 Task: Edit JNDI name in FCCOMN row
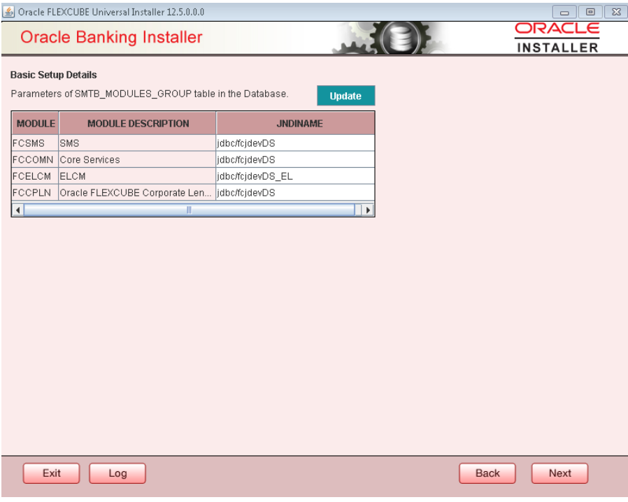click(296, 159)
